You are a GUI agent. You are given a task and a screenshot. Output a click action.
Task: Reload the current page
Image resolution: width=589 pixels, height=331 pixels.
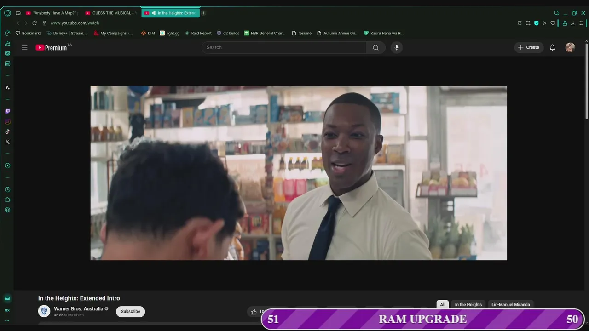coord(35,23)
